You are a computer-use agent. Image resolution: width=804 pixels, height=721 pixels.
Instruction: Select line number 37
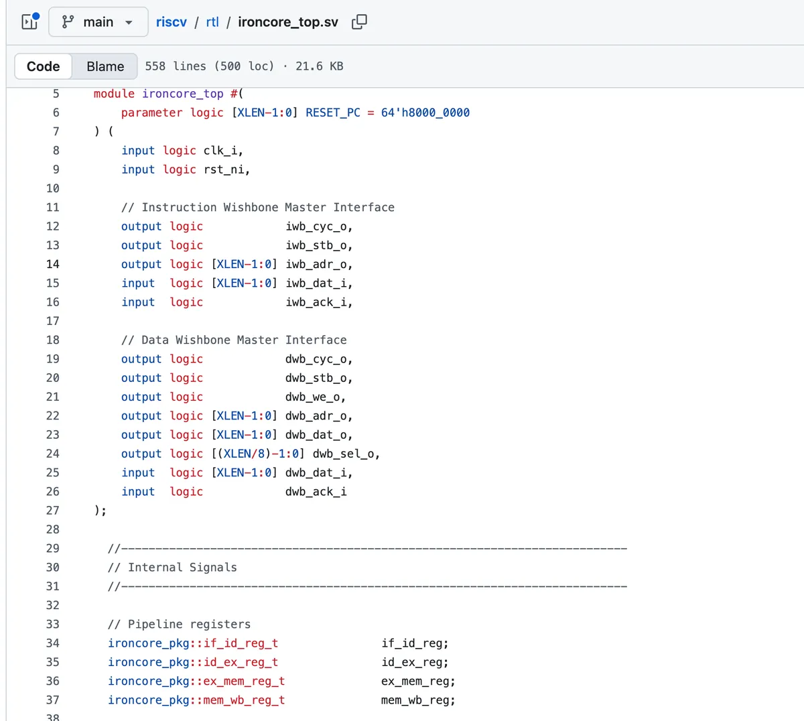(x=53, y=700)
